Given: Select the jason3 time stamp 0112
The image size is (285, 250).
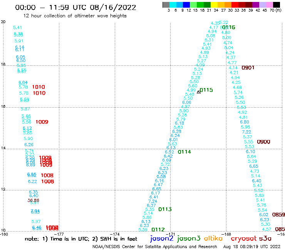Looking at the screenshot, I should click(x=158, y=230).
